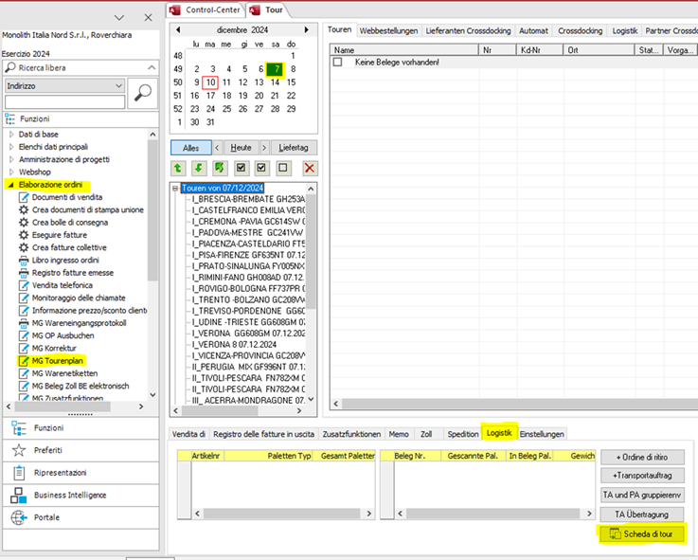Click the Scheda di tour button
This screenshot has width=698, height=560.
tap(641, 534)
